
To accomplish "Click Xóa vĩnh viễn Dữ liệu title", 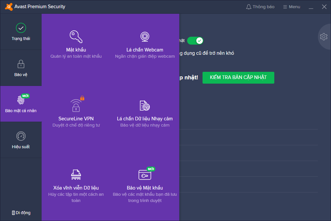I will click(x=76, y=188).
